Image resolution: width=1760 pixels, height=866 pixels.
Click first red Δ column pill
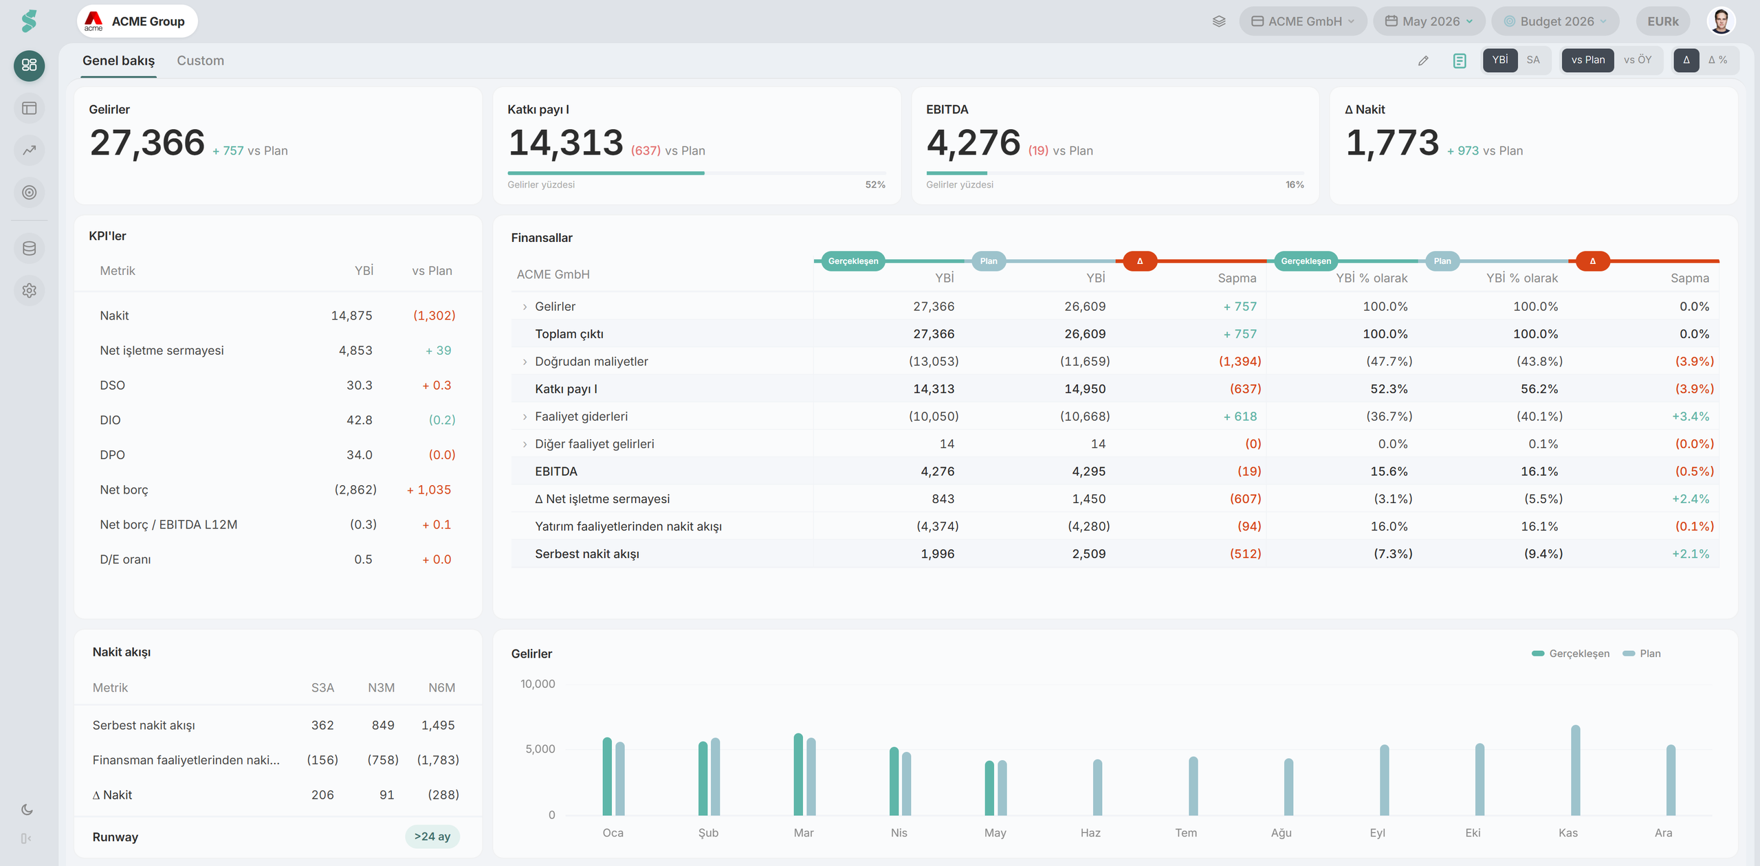pos(1140,261)
